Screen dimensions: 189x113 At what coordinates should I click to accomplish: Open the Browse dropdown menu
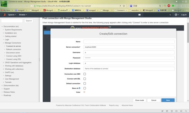tap(23, 15)
